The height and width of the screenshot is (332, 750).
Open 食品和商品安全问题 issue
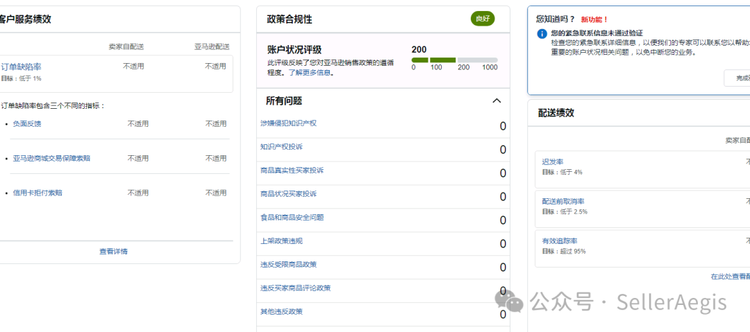click(x=292, y=218)
